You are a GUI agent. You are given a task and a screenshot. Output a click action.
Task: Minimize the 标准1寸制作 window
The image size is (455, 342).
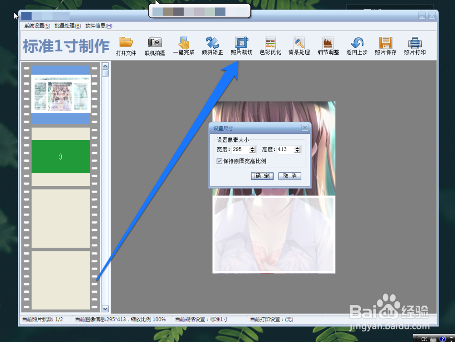tap(422, 15)
